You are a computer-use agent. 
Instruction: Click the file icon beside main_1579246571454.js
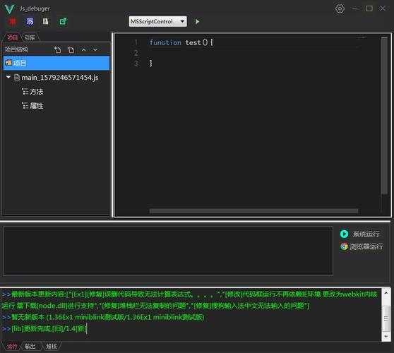click(17, 77)
